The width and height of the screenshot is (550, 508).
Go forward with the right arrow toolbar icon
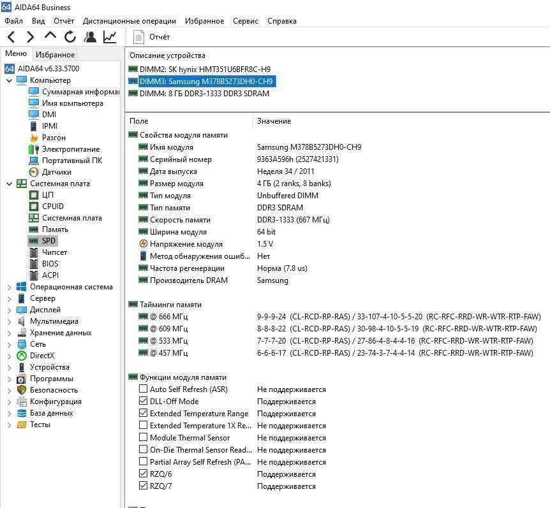click(x=31, y=37)
